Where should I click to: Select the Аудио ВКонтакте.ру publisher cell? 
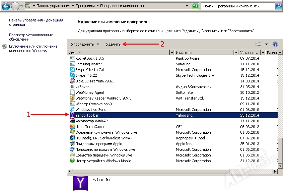tap(194, 87)
